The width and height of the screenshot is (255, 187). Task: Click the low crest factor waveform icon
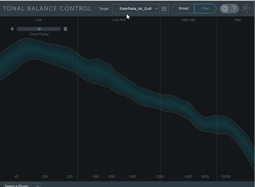pos(12,29)
